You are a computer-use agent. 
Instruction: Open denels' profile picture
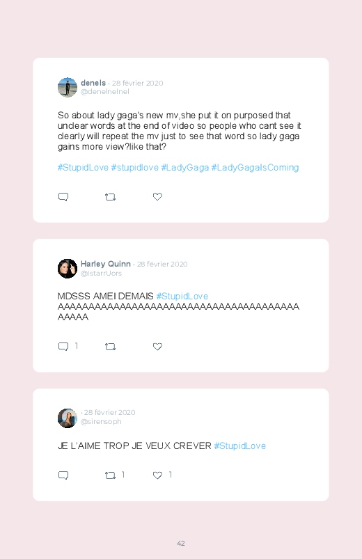click(68, 87)
